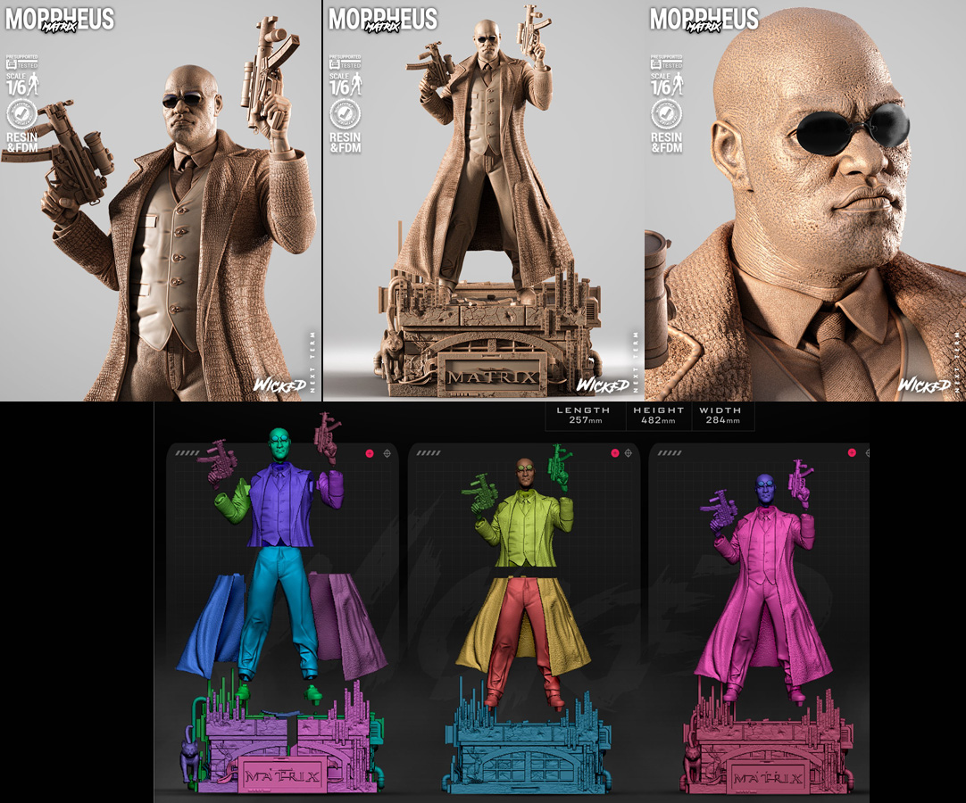Click the striped handle on the yellow-coat panel
The height and width of the screenshot is (803, 966).
[429, 453]
